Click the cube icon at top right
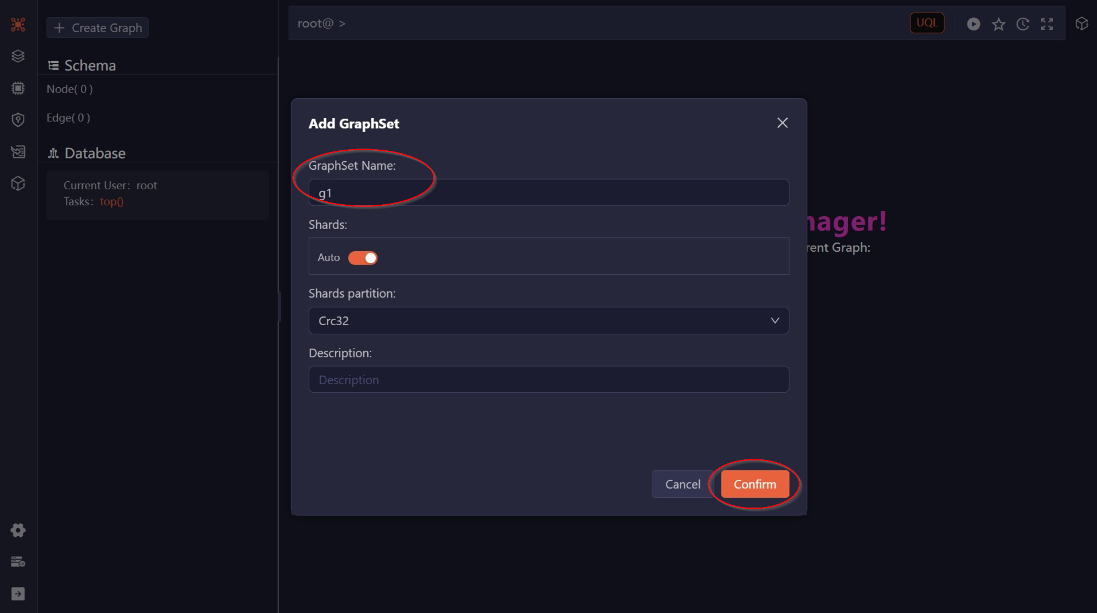Viewport: 1097px width, 613px height. pyautogui.click(x=1082, y=24)
